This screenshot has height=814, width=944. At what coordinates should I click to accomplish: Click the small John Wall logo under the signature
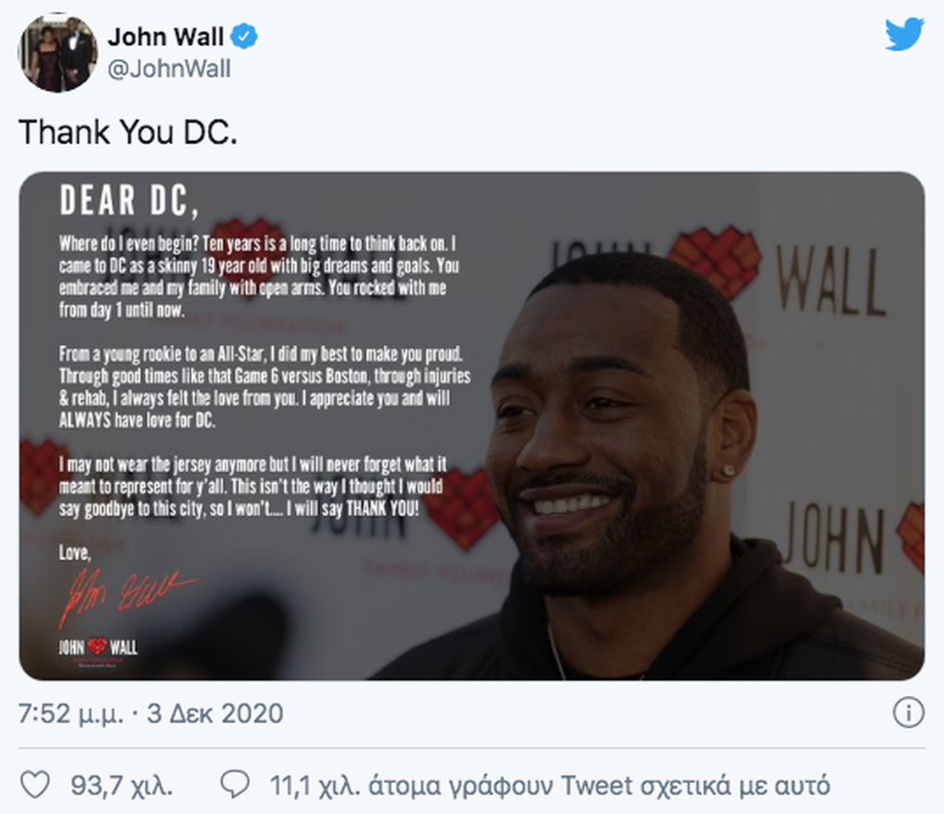98,646
